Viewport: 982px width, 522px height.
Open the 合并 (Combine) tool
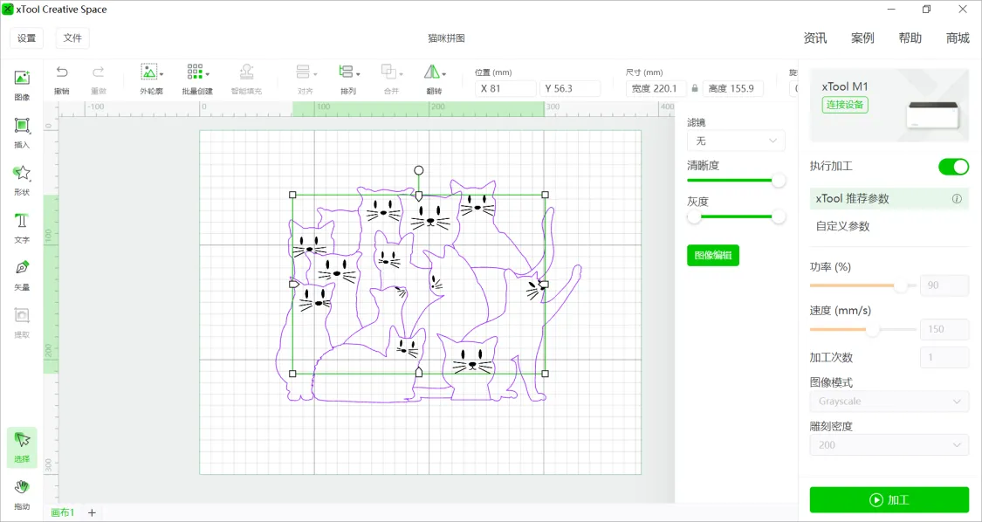click(391, 79)
